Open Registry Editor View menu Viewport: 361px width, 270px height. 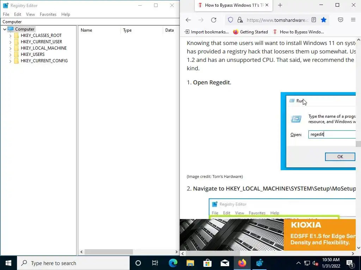click(x=30, y=14)
